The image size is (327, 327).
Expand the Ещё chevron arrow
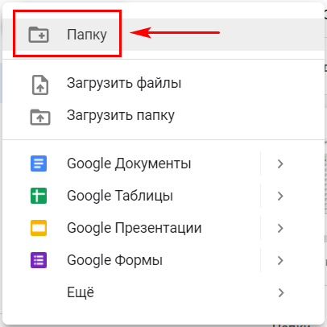[281, 292]
